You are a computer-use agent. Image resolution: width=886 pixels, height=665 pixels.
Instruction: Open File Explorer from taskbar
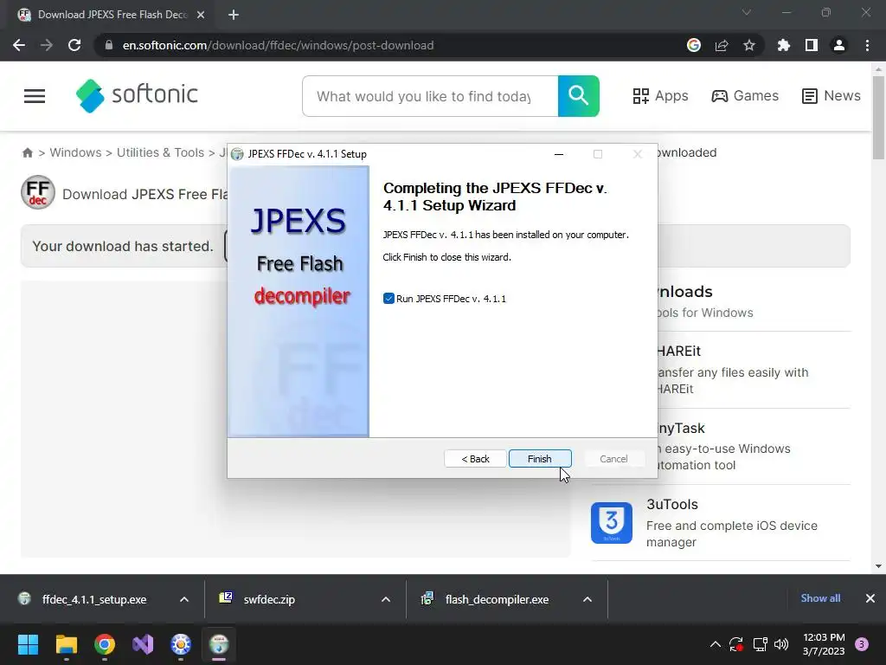pos(67,644)
